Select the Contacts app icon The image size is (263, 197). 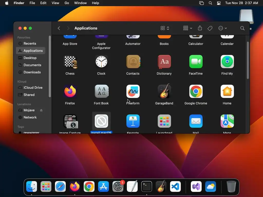click(133, 62)
